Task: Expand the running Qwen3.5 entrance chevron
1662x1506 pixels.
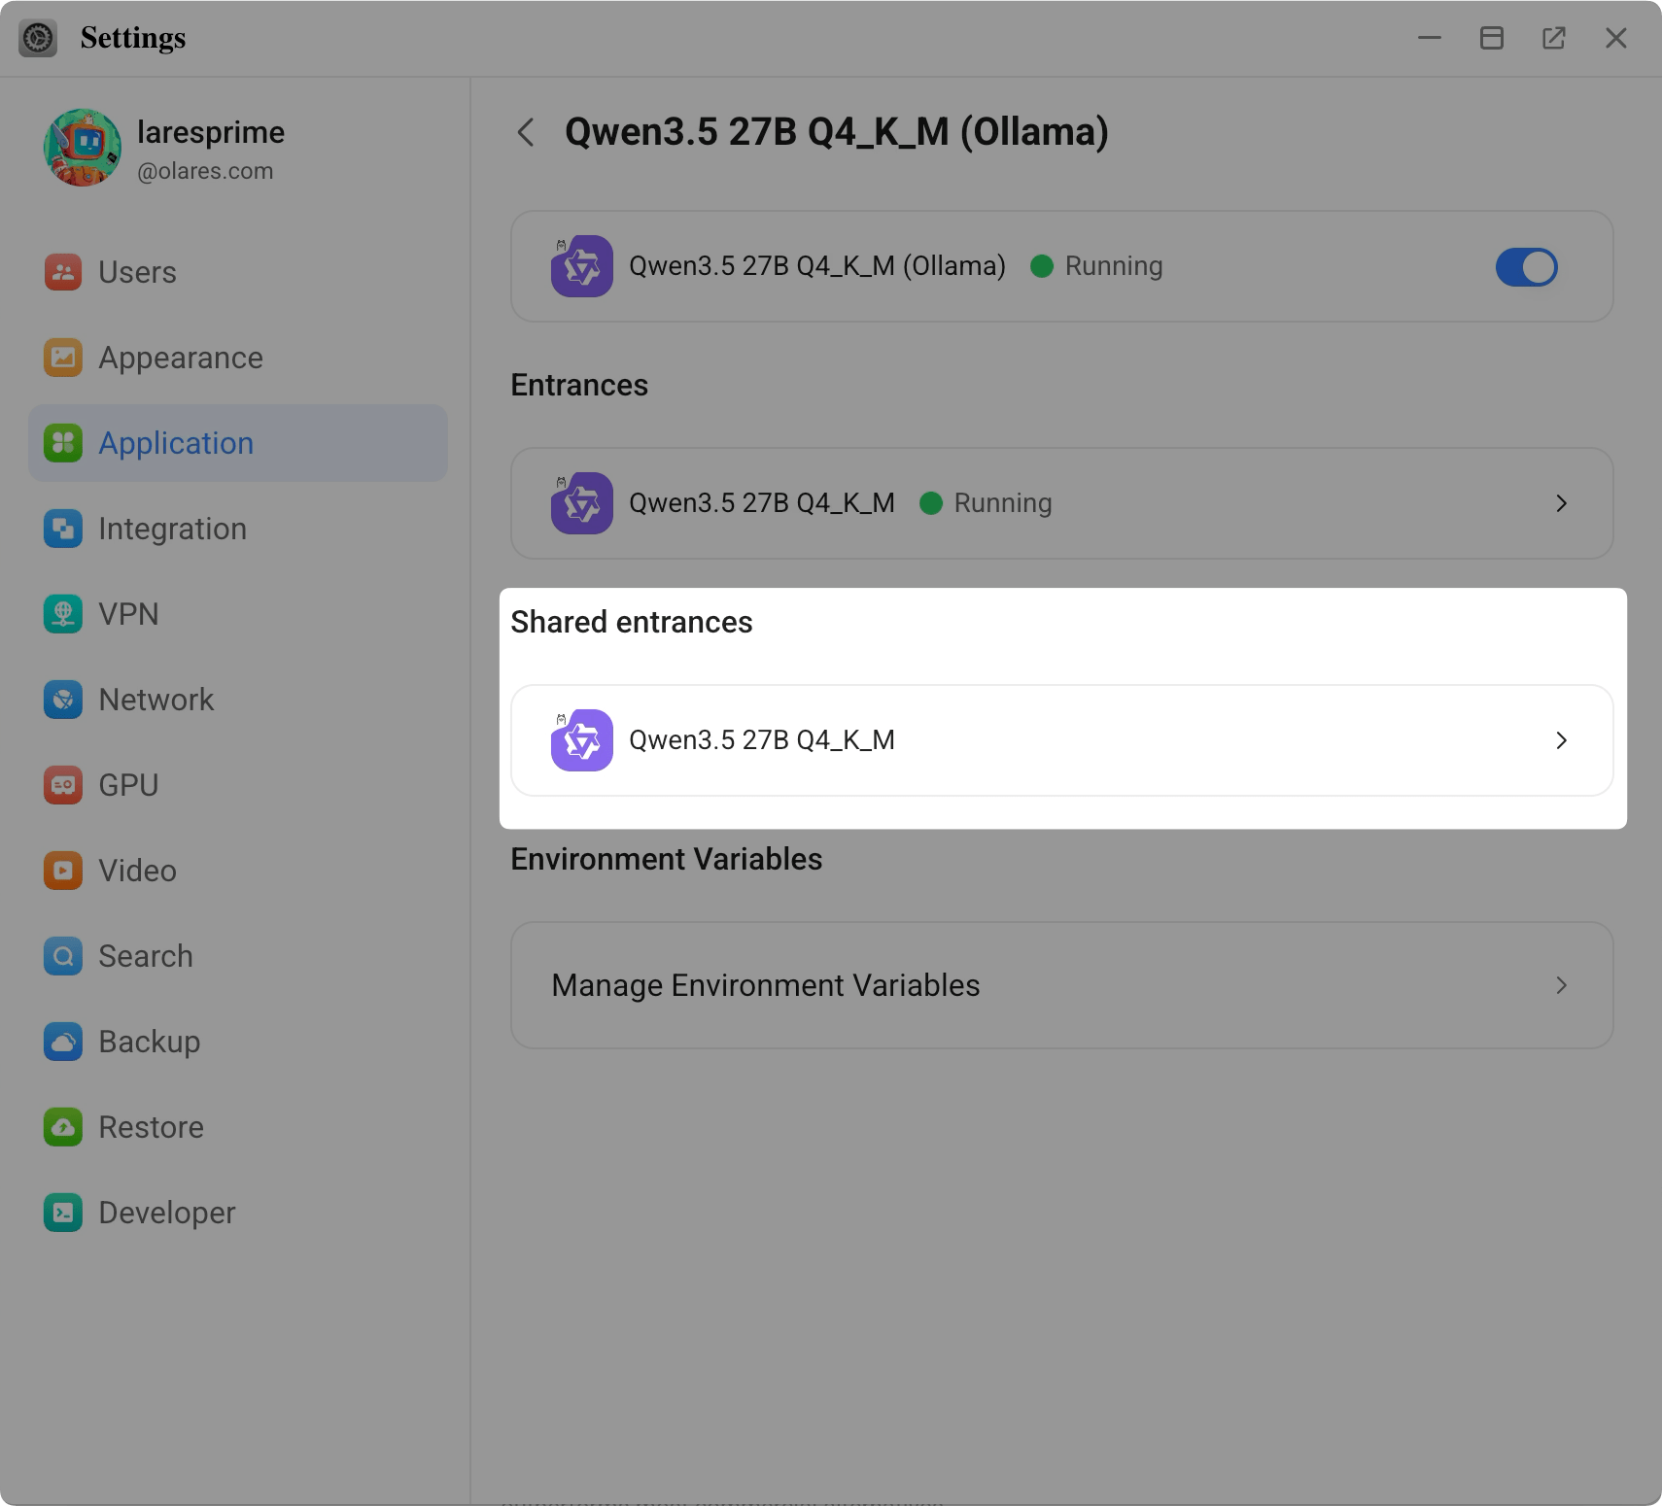Action: pos(1561,503)
